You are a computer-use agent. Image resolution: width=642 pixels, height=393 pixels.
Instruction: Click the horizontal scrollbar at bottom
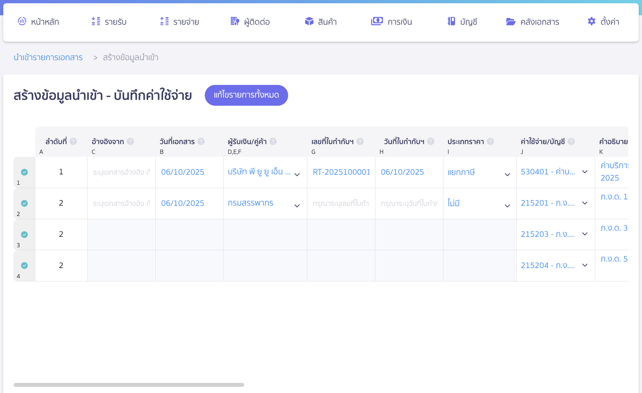click(129, 385)
